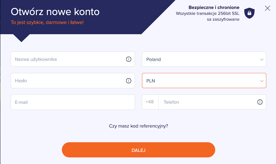Click into the Hasło password field
Image resolution: width=276 pixels, height=164 pixels.
pyautogui.click(x=73, y=81)
